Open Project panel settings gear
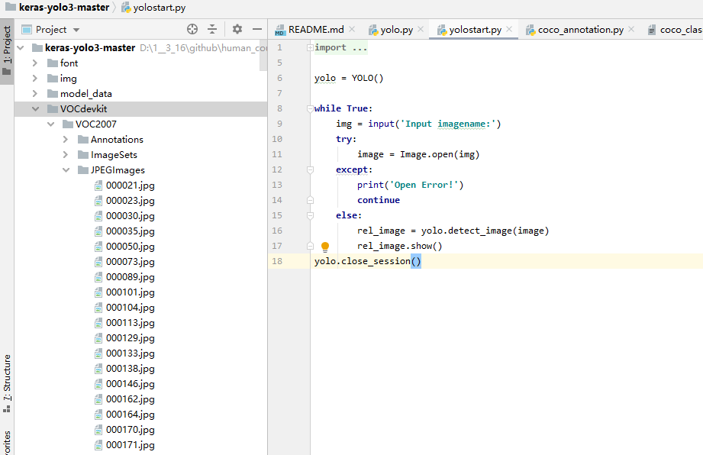The width and height of the screenshot is (703, 455). click(237, 30)
